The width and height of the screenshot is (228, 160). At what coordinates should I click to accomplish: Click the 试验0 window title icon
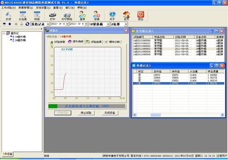click(47, 30)
